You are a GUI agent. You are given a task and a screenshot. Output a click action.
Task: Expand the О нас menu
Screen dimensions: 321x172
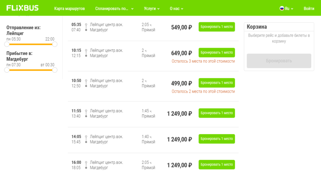(x=176, y=8)
